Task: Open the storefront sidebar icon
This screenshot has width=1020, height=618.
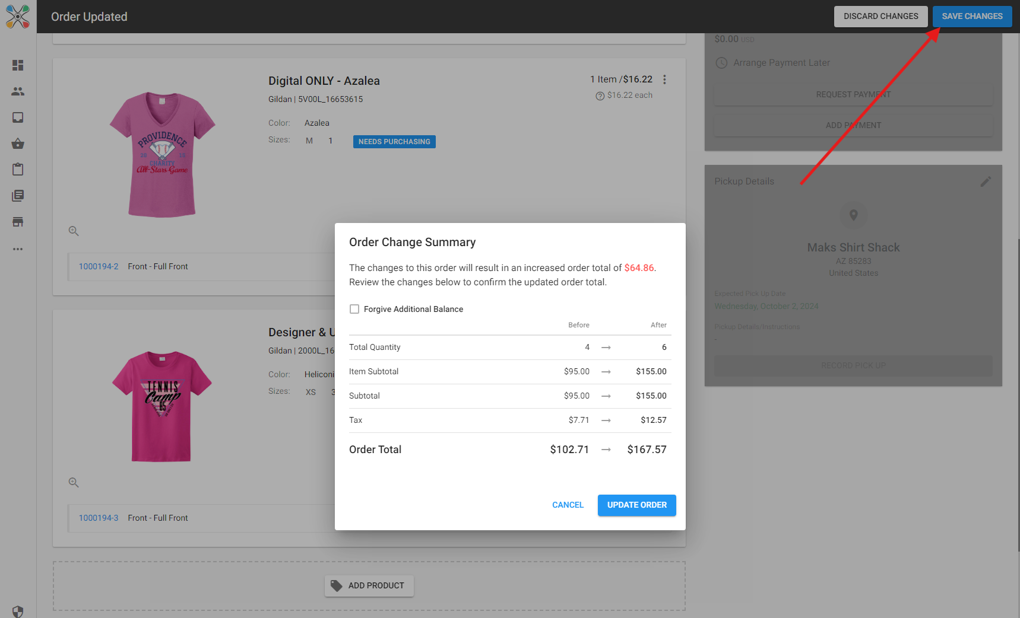Action: click(18, 222)
